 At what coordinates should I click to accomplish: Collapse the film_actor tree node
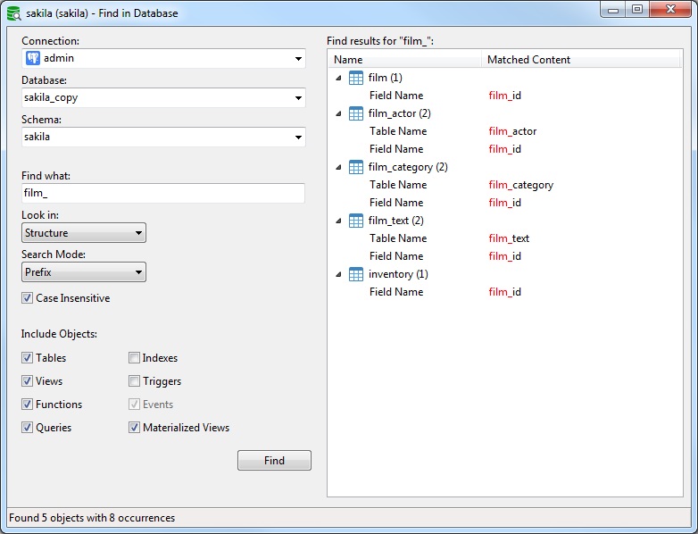(338, 113)
